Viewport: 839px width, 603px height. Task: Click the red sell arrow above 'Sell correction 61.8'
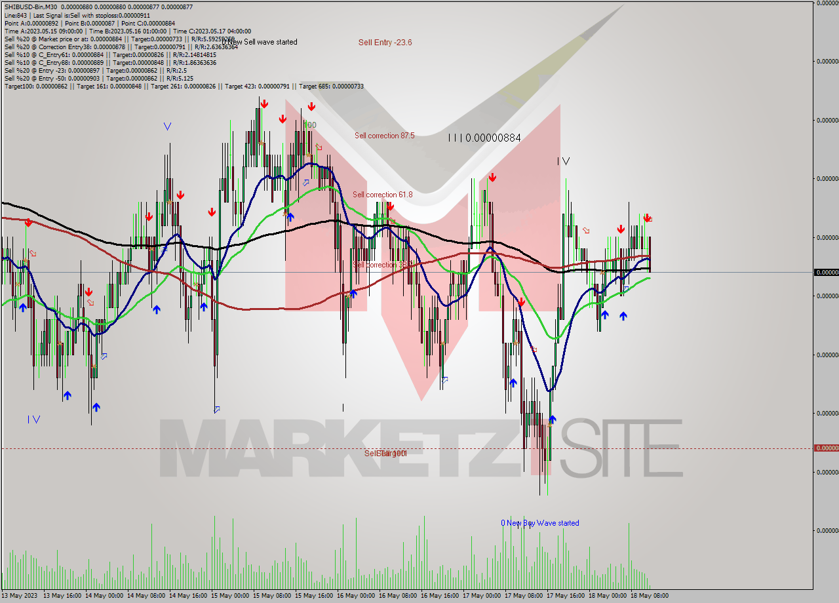(390, 206)
